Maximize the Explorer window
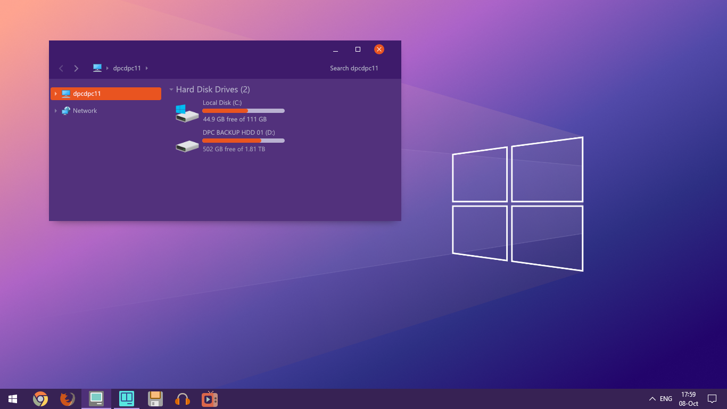This screenshot has height=409, width=727. click(358, 50)
